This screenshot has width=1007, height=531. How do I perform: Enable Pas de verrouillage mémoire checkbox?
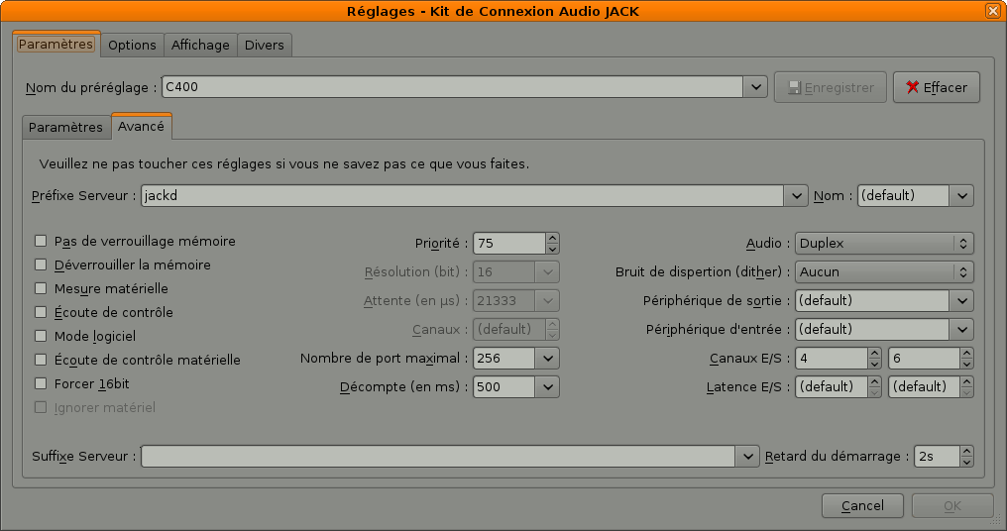pyautogui.click(x=41, y=241)
